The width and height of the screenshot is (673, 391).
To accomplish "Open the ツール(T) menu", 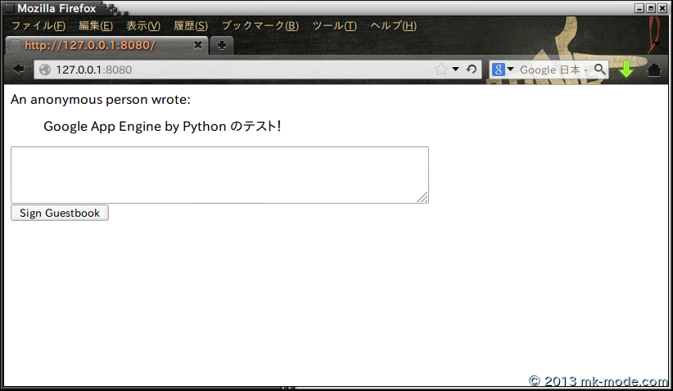I will click(334, 25).
